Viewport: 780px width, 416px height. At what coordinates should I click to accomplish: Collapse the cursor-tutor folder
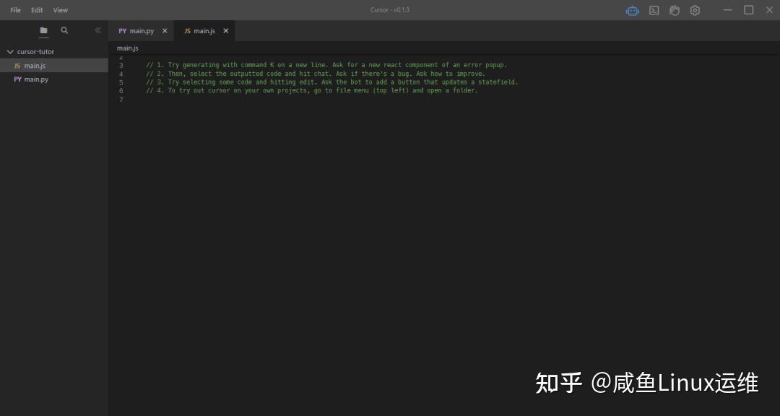[x=10, y=51]
